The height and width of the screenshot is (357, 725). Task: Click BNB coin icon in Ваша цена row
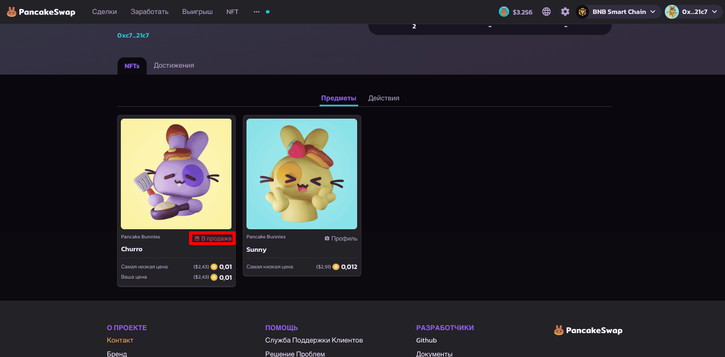(x=214, y=278)
